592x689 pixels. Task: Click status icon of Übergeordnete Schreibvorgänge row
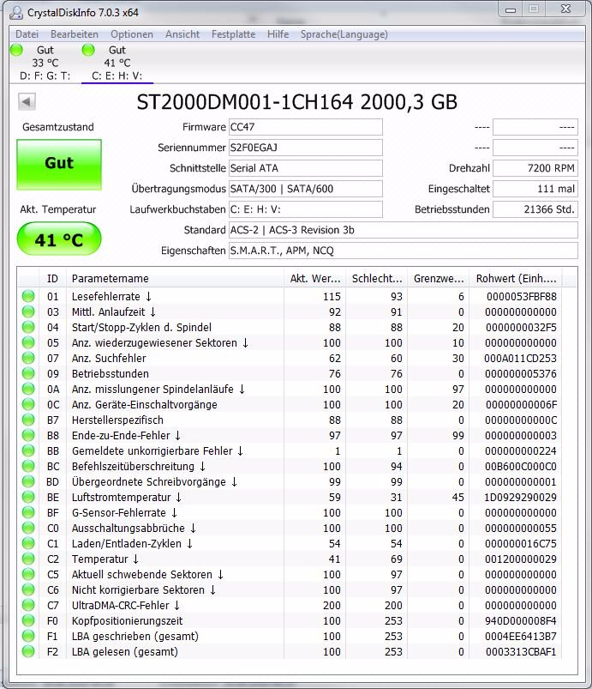pos(28,481)
